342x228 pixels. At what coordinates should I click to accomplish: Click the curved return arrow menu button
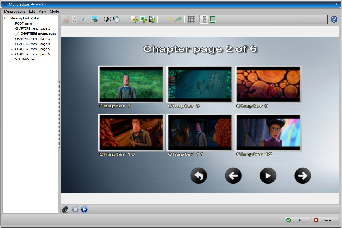point(199,176)
